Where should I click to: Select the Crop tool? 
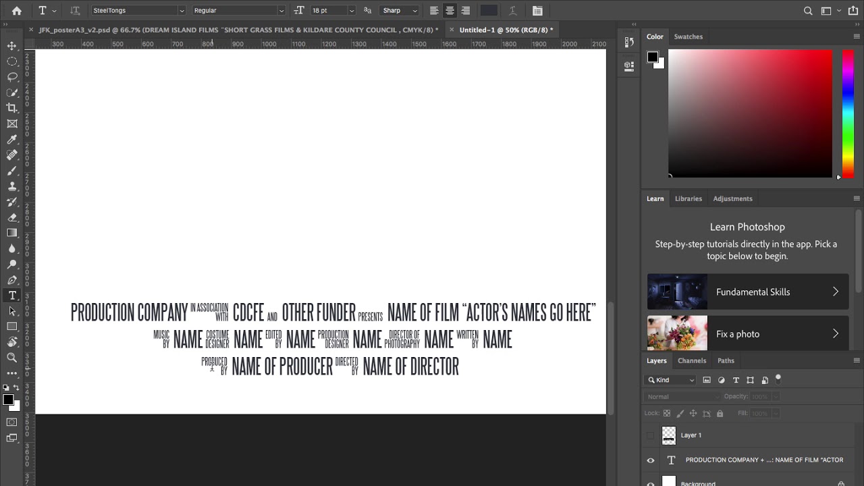[x=12, y=108]
